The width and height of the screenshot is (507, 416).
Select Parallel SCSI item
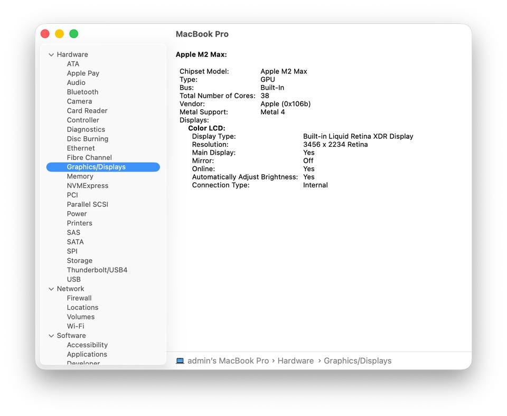(88, 205)
